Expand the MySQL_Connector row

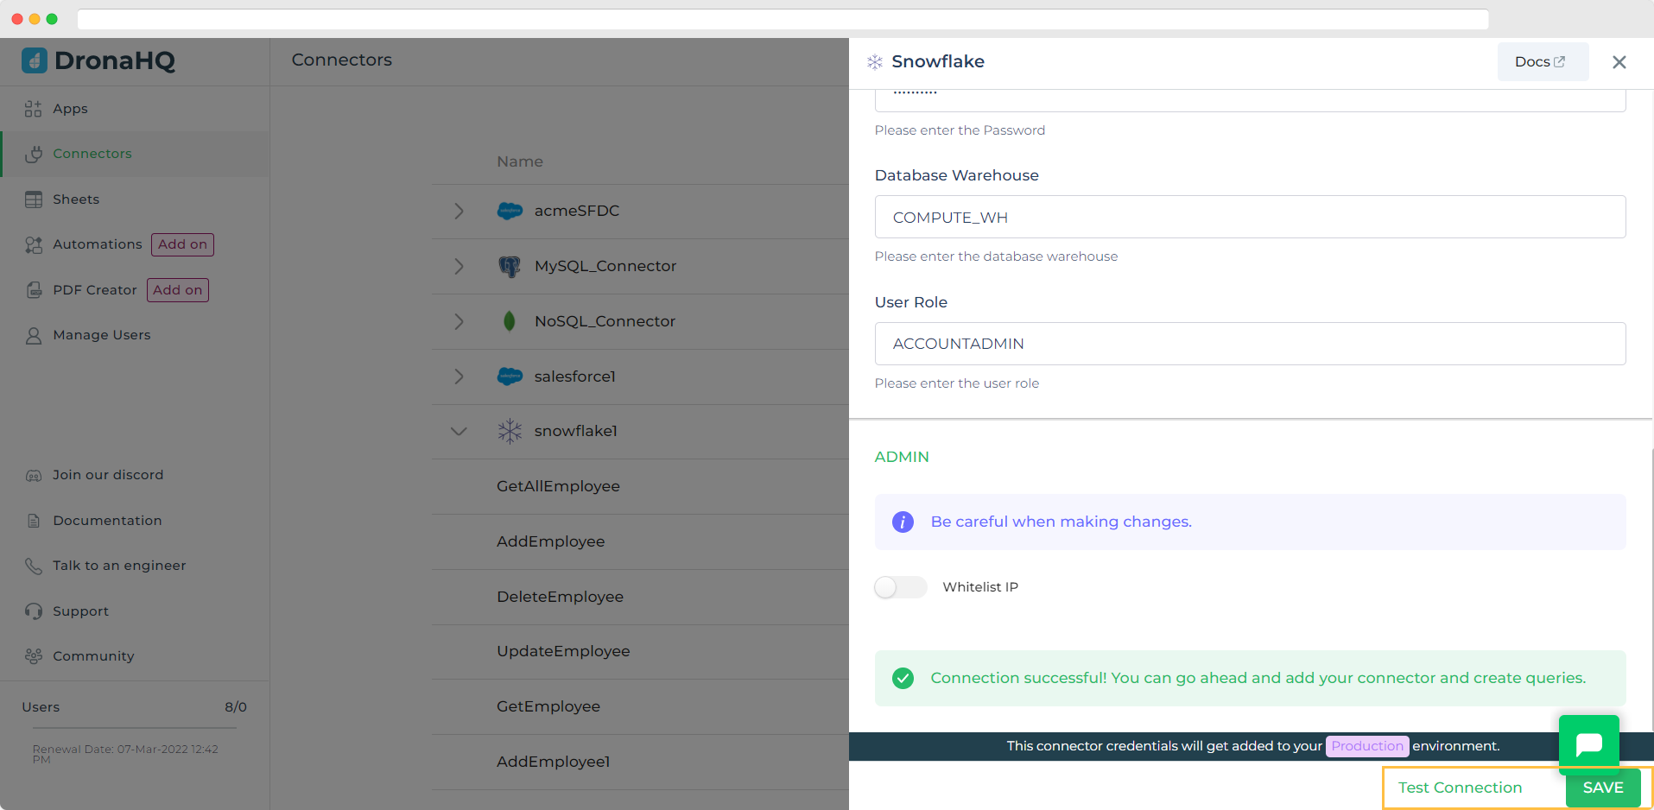(x=459, y=266)
